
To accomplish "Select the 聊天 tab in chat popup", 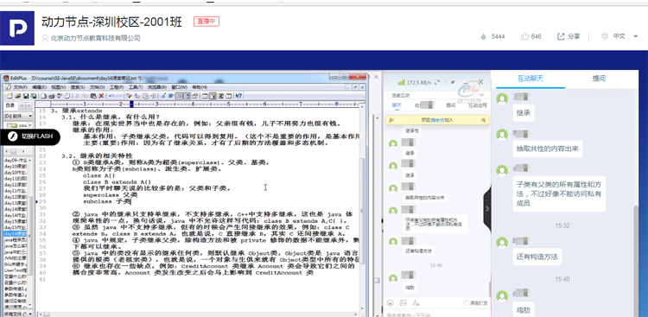I will click(397, 105).
